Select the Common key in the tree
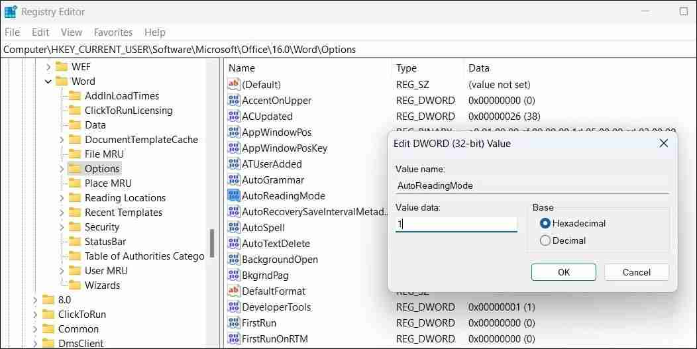 [78, 329]
